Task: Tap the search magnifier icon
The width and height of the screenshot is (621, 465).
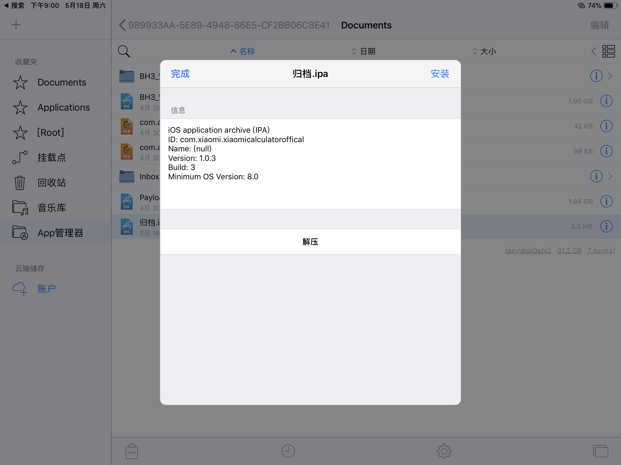Action: click(x=124, y=51)
